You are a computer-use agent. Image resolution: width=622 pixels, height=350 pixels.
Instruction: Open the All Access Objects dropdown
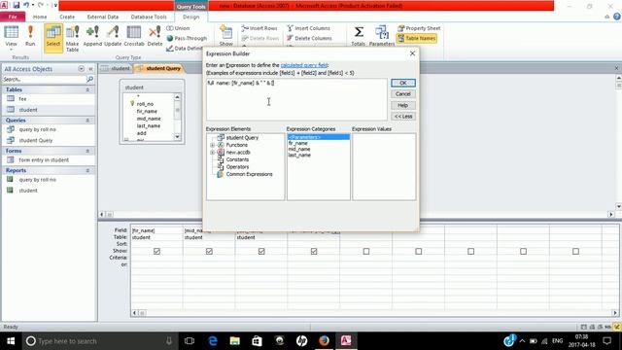pyautogui.click(x=81, y=69)
